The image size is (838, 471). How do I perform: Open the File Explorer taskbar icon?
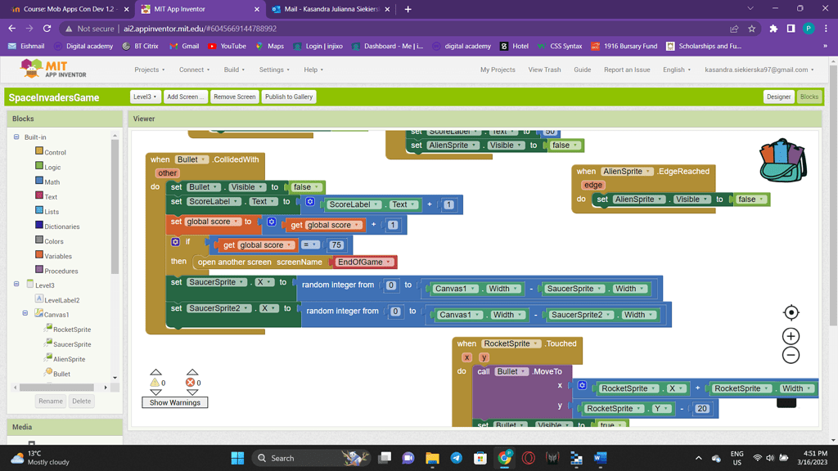point(432,458)
